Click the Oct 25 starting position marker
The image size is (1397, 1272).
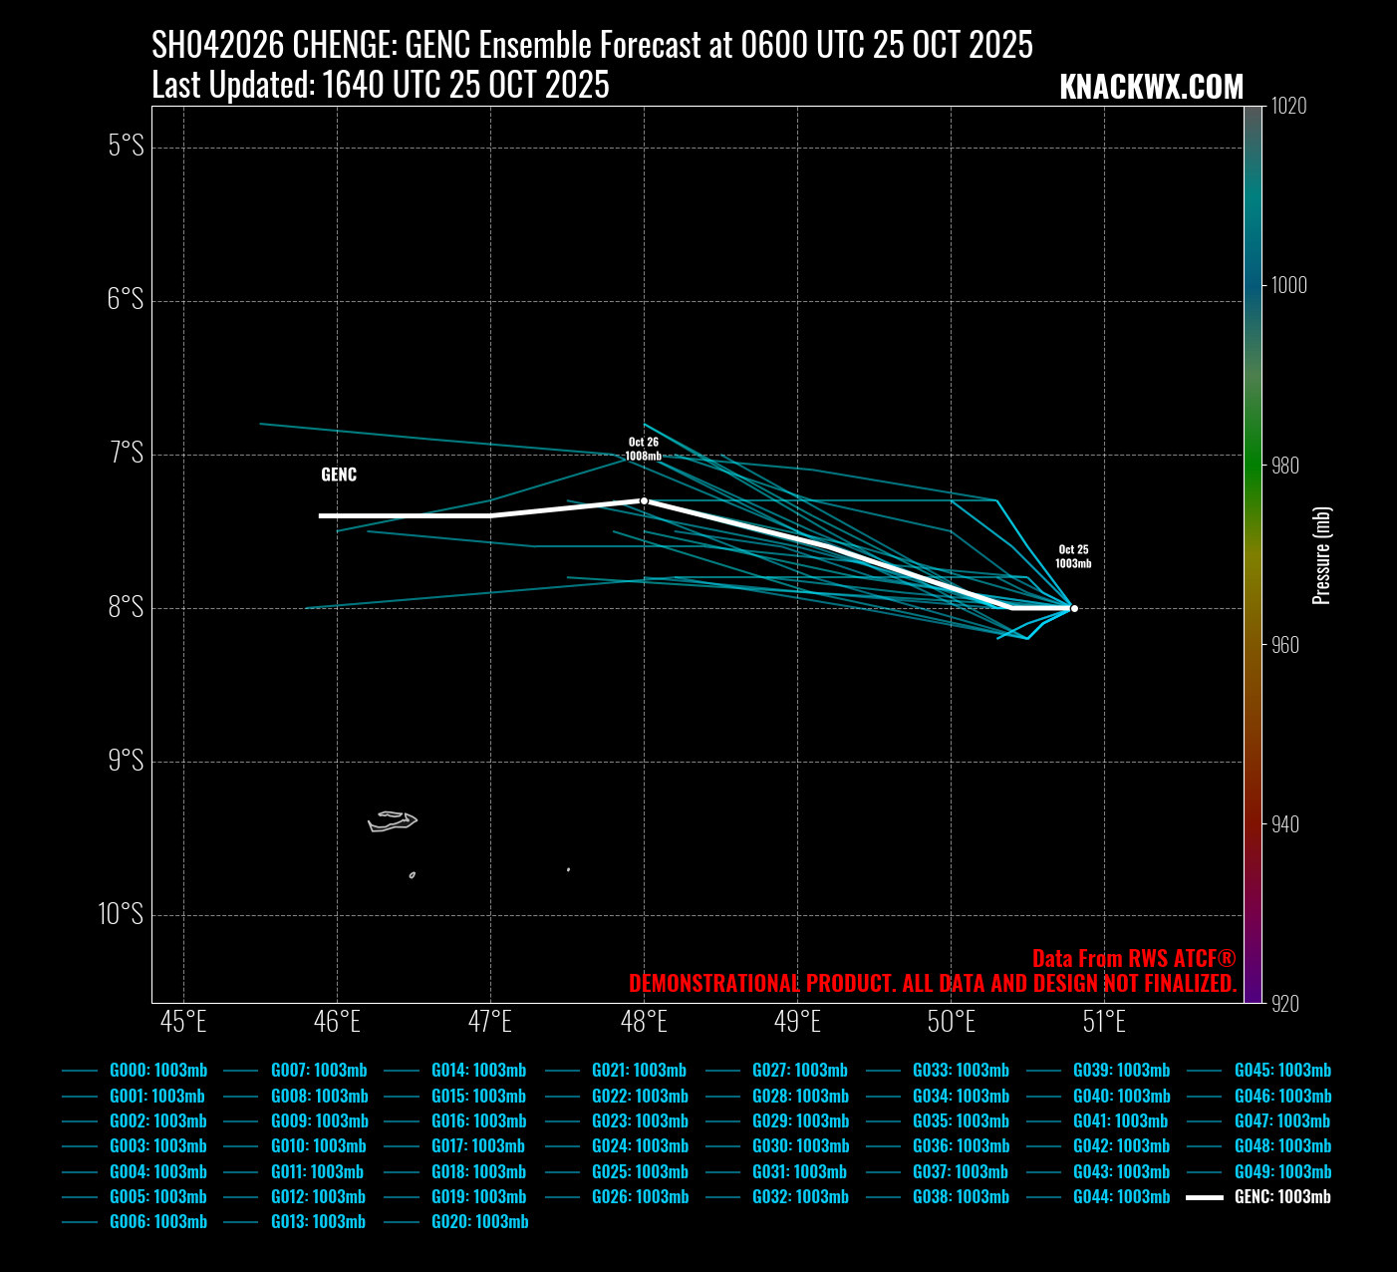click(x=1074, y=608)
